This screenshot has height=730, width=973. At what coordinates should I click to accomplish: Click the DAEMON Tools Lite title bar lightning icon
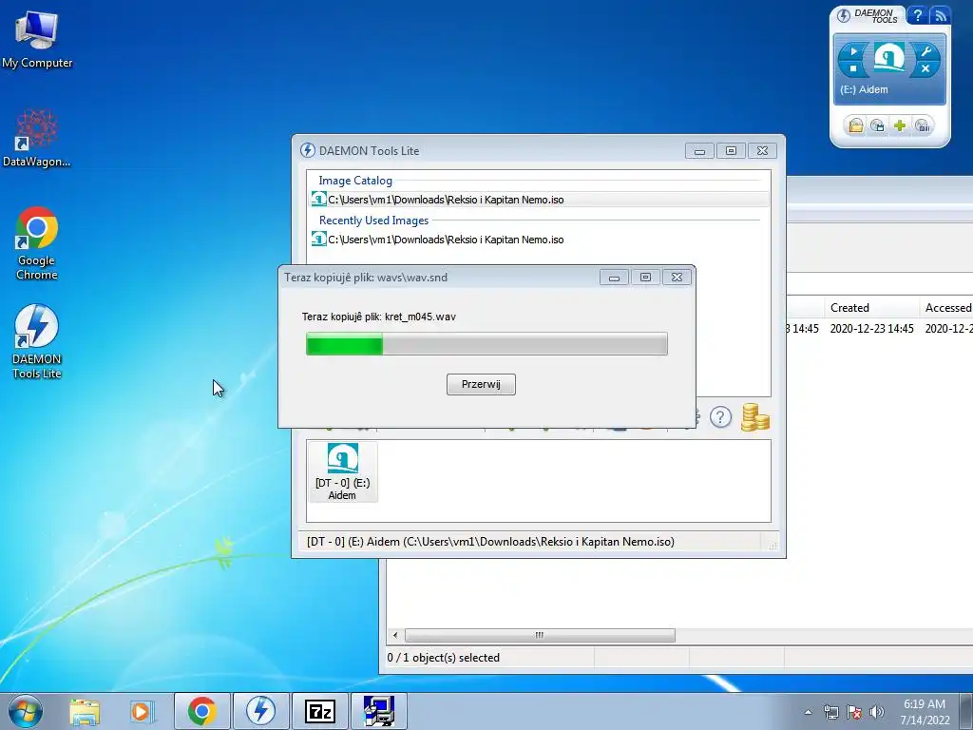307,150
